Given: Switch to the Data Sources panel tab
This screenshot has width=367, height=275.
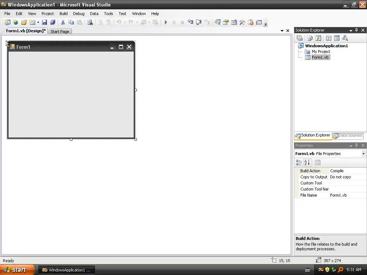Looking at the screenshot, I should [x=347, y=136].
